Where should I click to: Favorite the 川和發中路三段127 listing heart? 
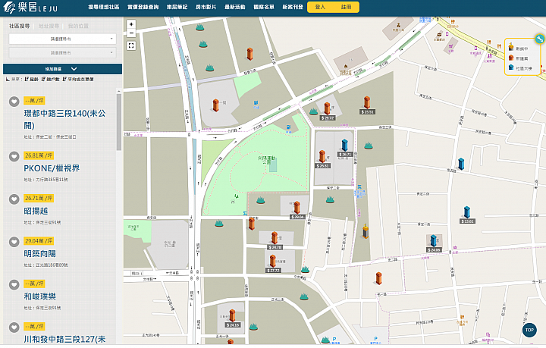point(14,328)
